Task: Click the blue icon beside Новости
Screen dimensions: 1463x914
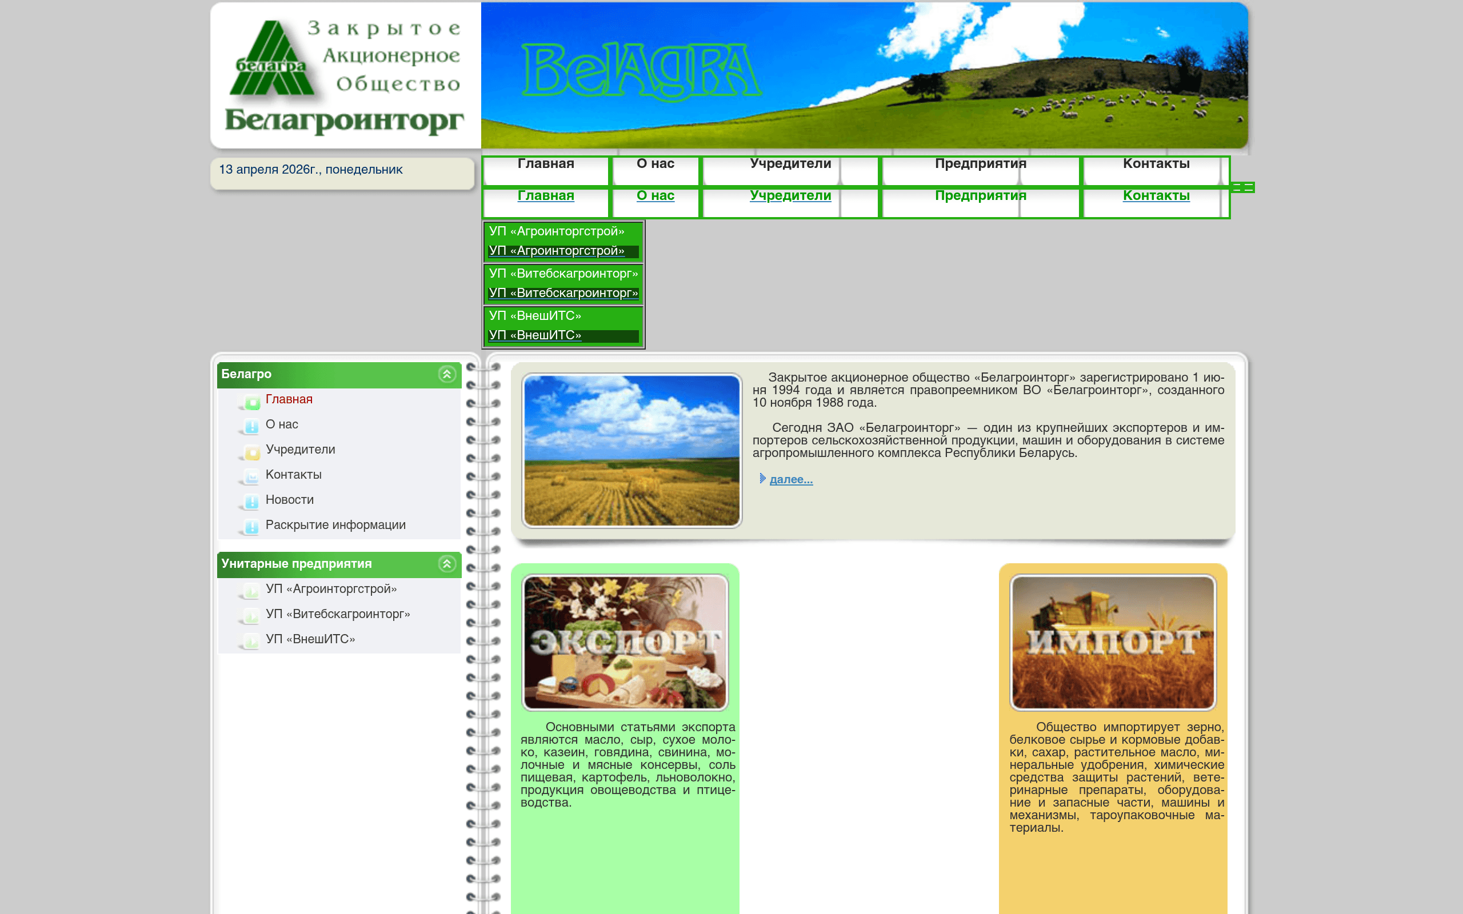Action: (x=251, y=502)
